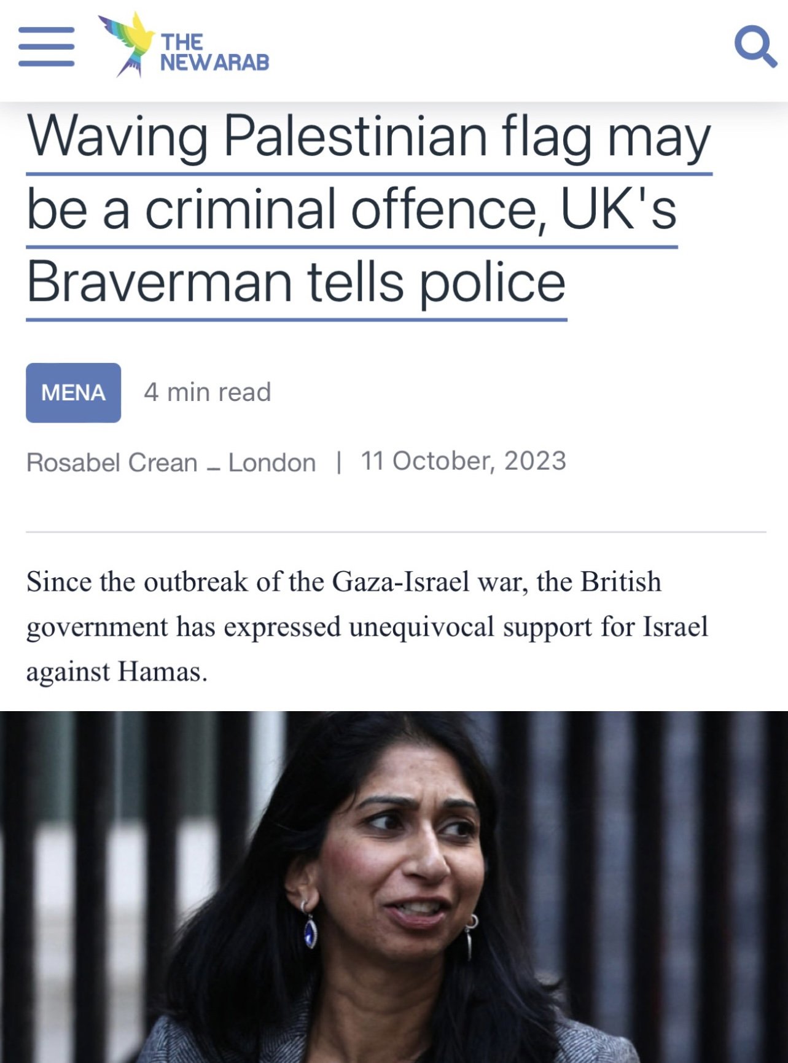Screen dimensions: 788x1063
Task: Click the colorful bird logo
Action: point(127,44)
